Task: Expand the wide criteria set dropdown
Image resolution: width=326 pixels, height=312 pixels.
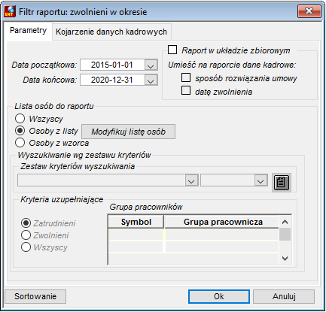Action: pos(191,180)
